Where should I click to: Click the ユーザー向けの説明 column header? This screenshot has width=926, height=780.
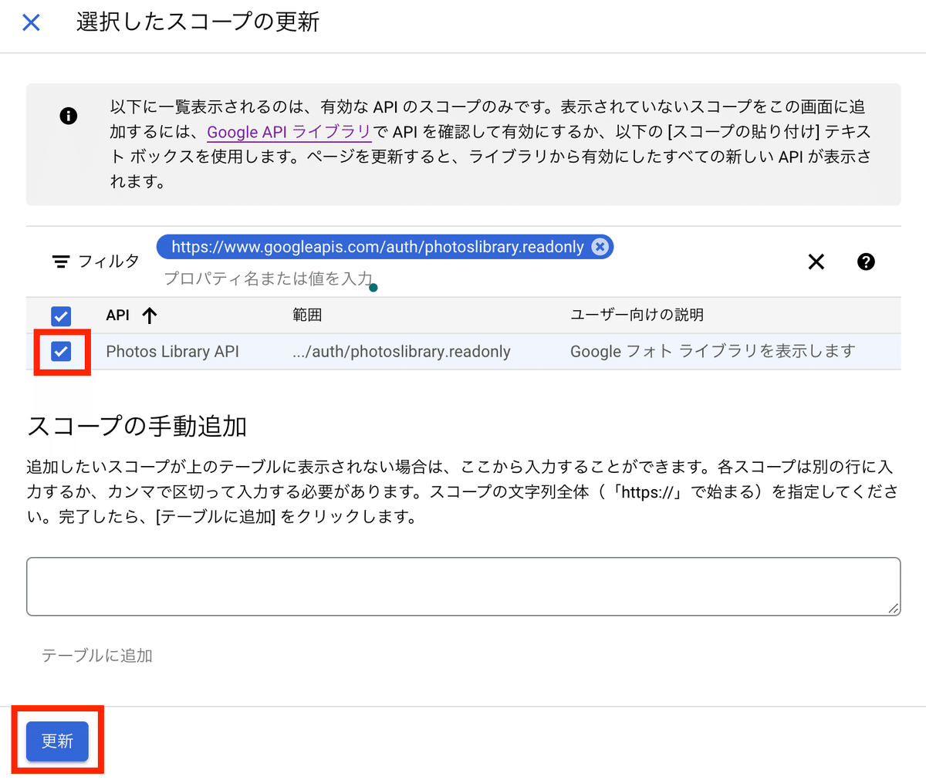pos(637,315)
